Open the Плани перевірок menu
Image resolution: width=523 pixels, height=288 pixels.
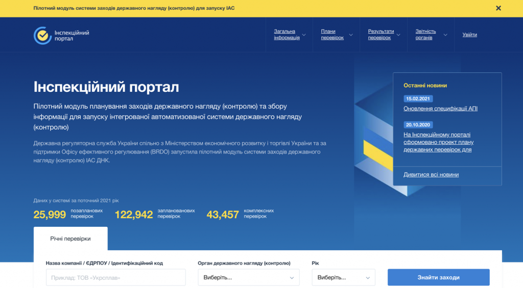(x=332, y=34)
